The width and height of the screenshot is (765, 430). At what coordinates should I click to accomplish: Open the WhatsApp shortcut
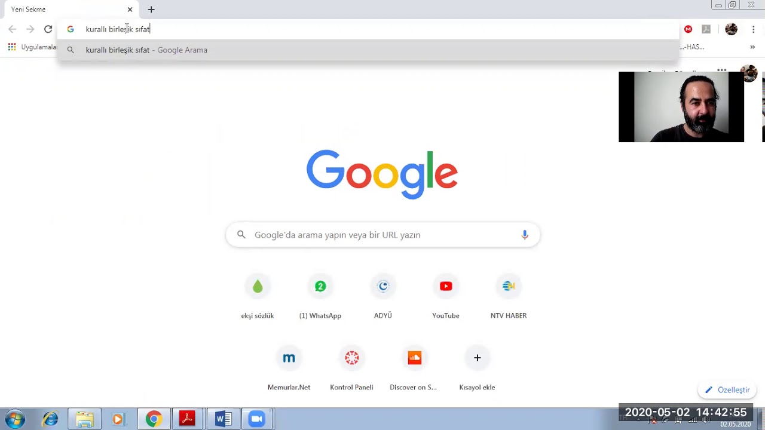coord(320,297)
